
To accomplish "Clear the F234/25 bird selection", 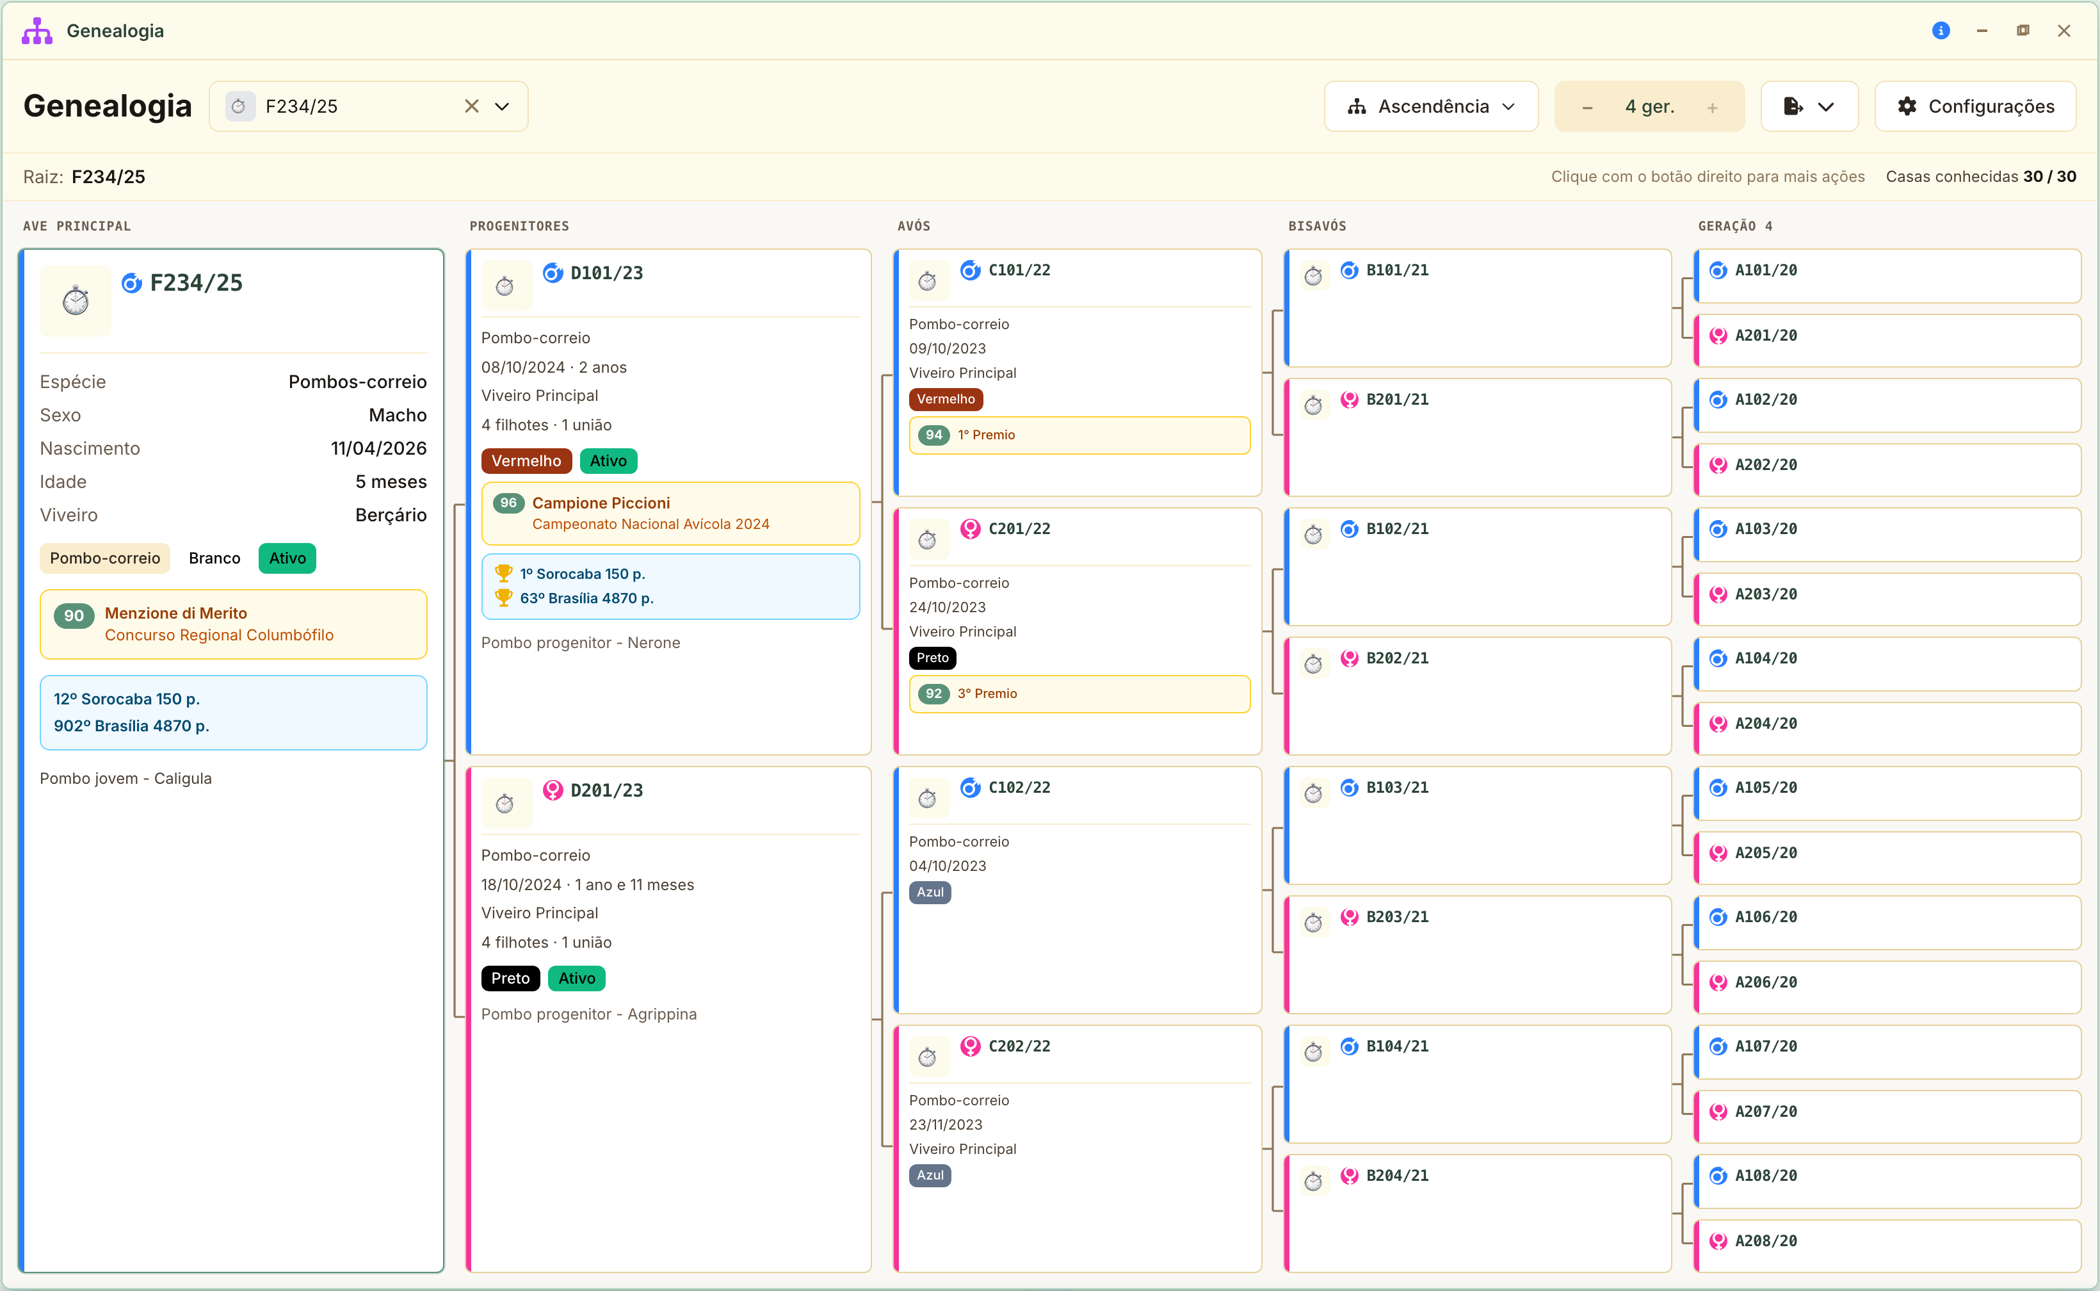I will (x=471, y=106).
